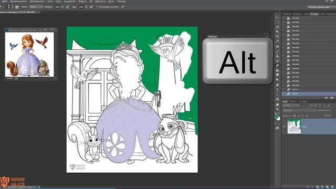Select the History Brush tool

click(x=277, y=61)
